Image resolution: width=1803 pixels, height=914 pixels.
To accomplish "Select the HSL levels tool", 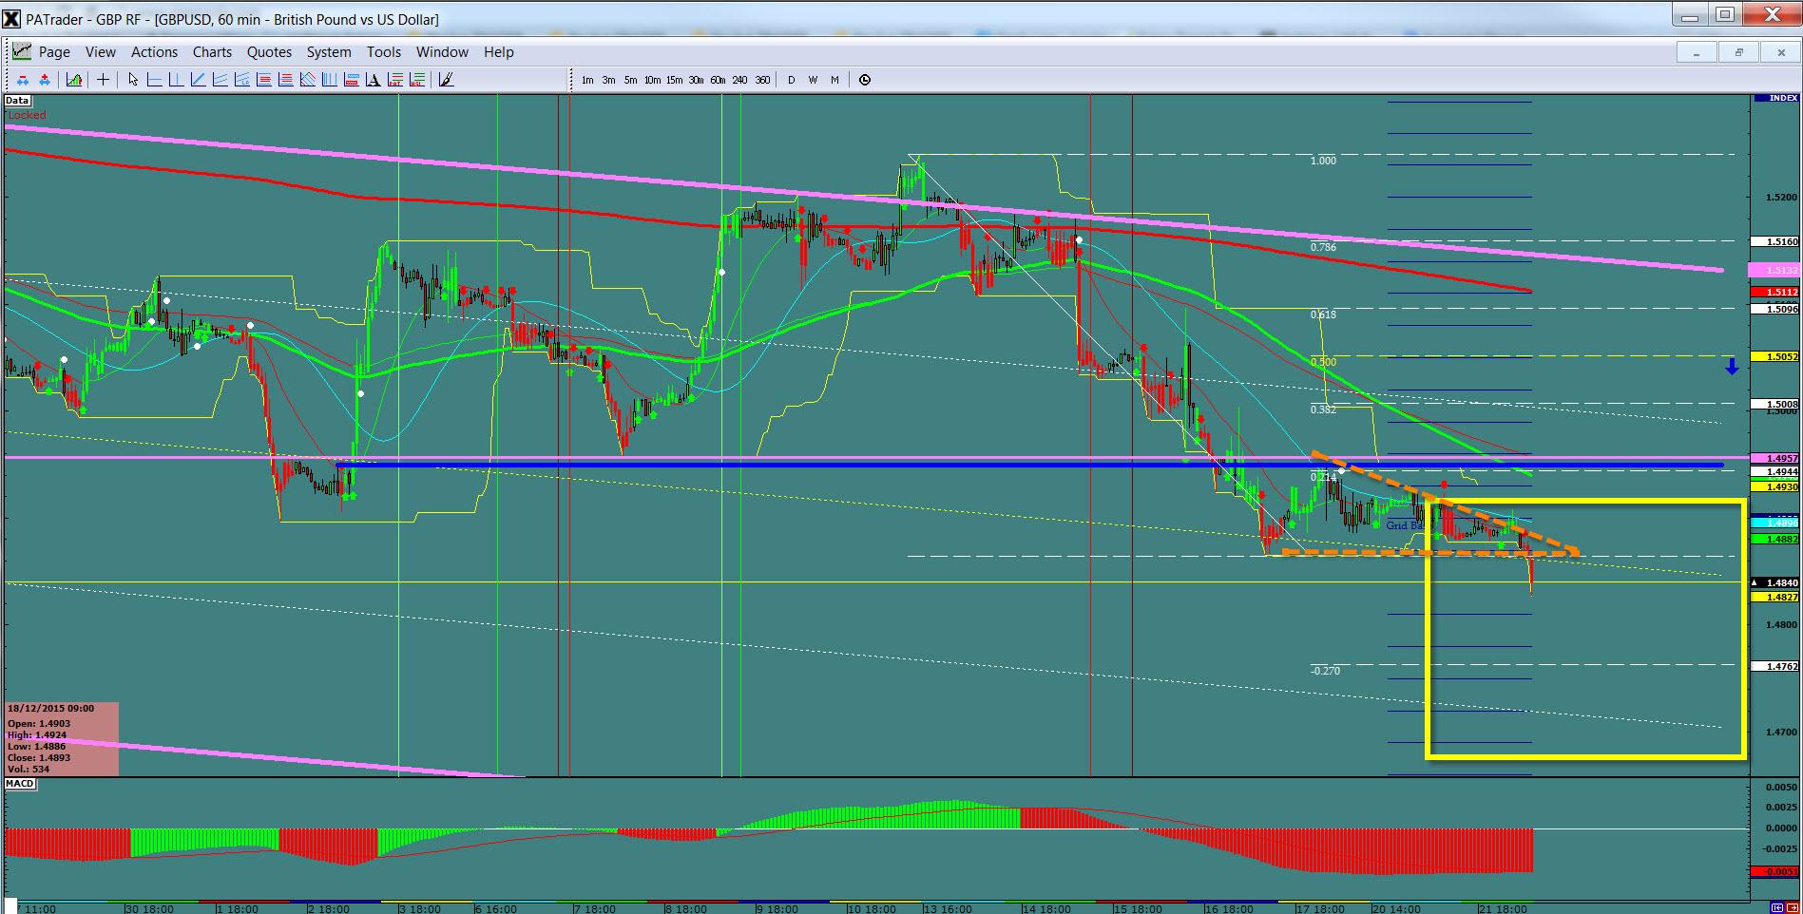I will click(417, 80).
